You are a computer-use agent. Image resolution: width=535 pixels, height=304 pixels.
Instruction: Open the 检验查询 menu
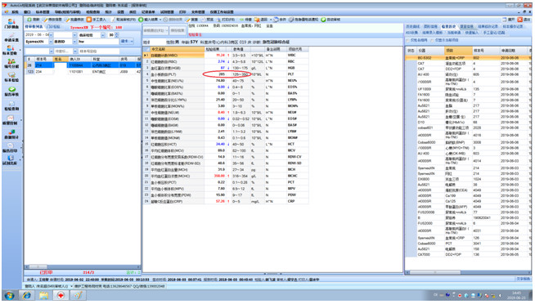(92, 12)
